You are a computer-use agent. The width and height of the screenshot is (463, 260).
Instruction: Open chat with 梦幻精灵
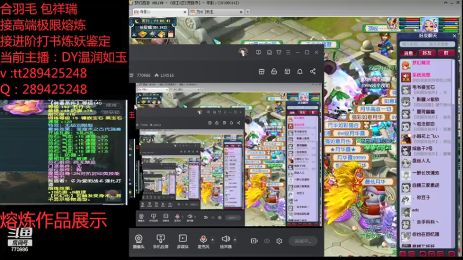click(x=426, y=65)
